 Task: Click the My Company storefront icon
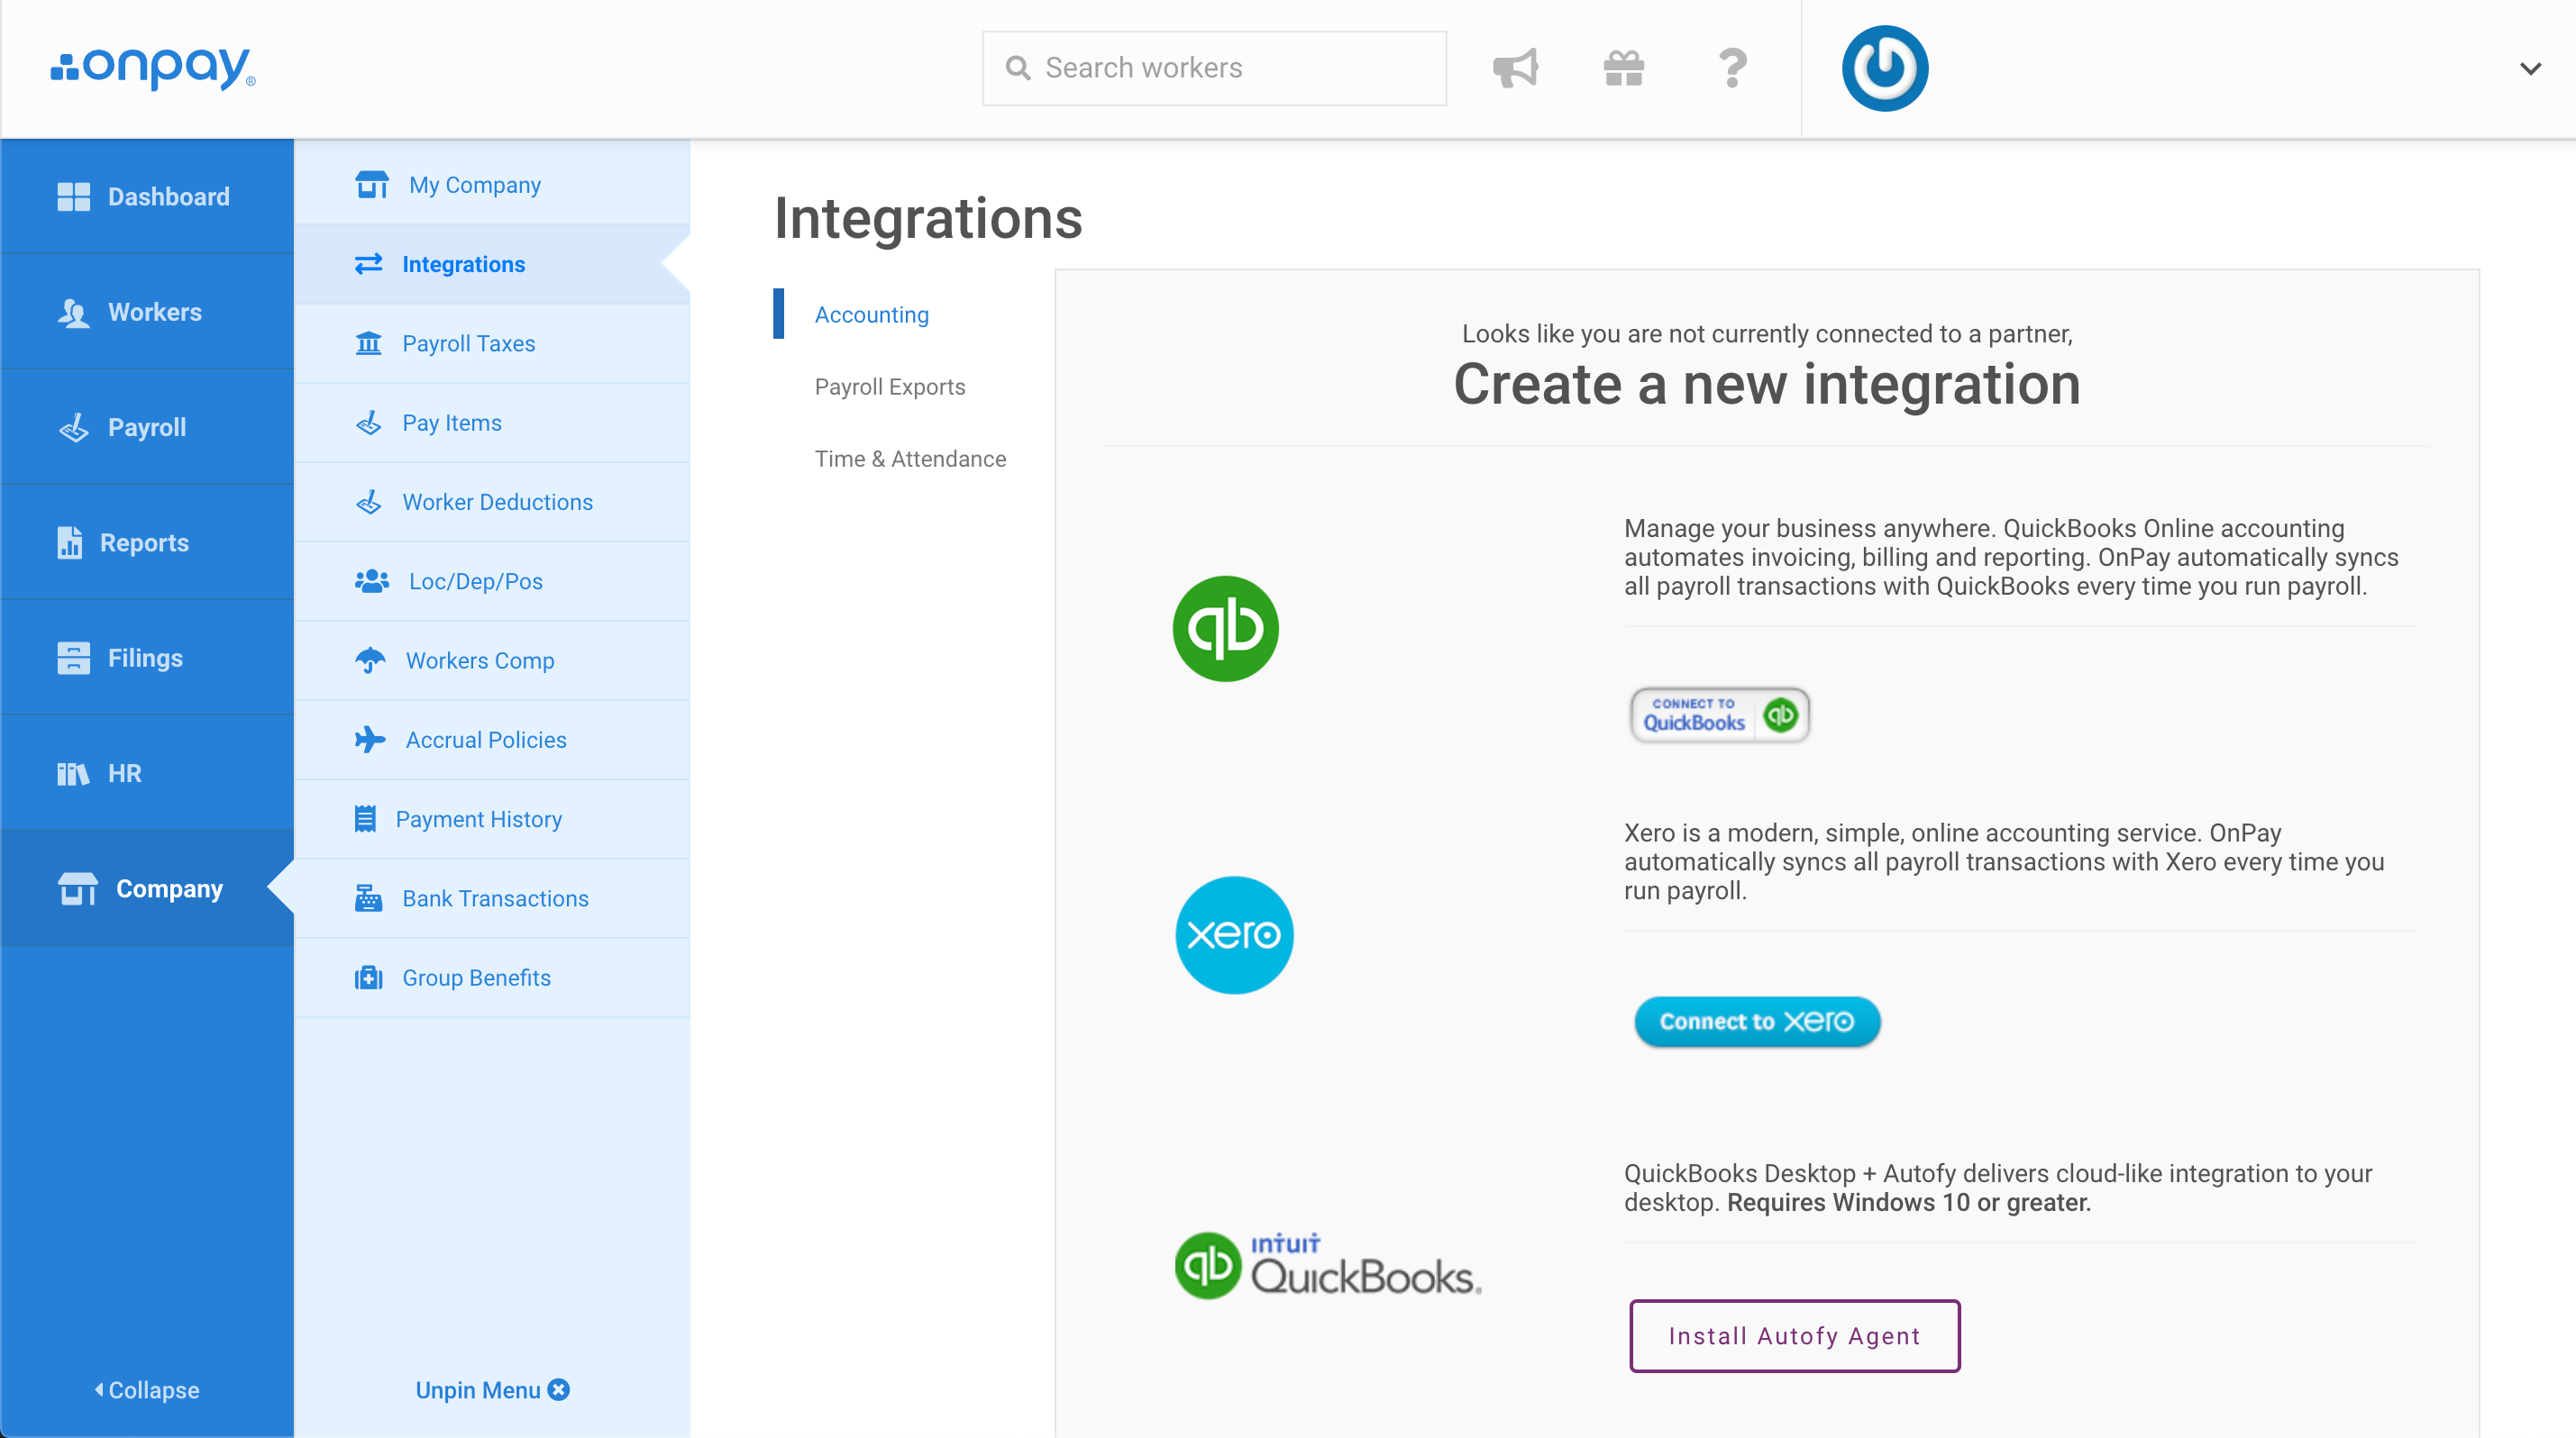click(x=371, y=185)
